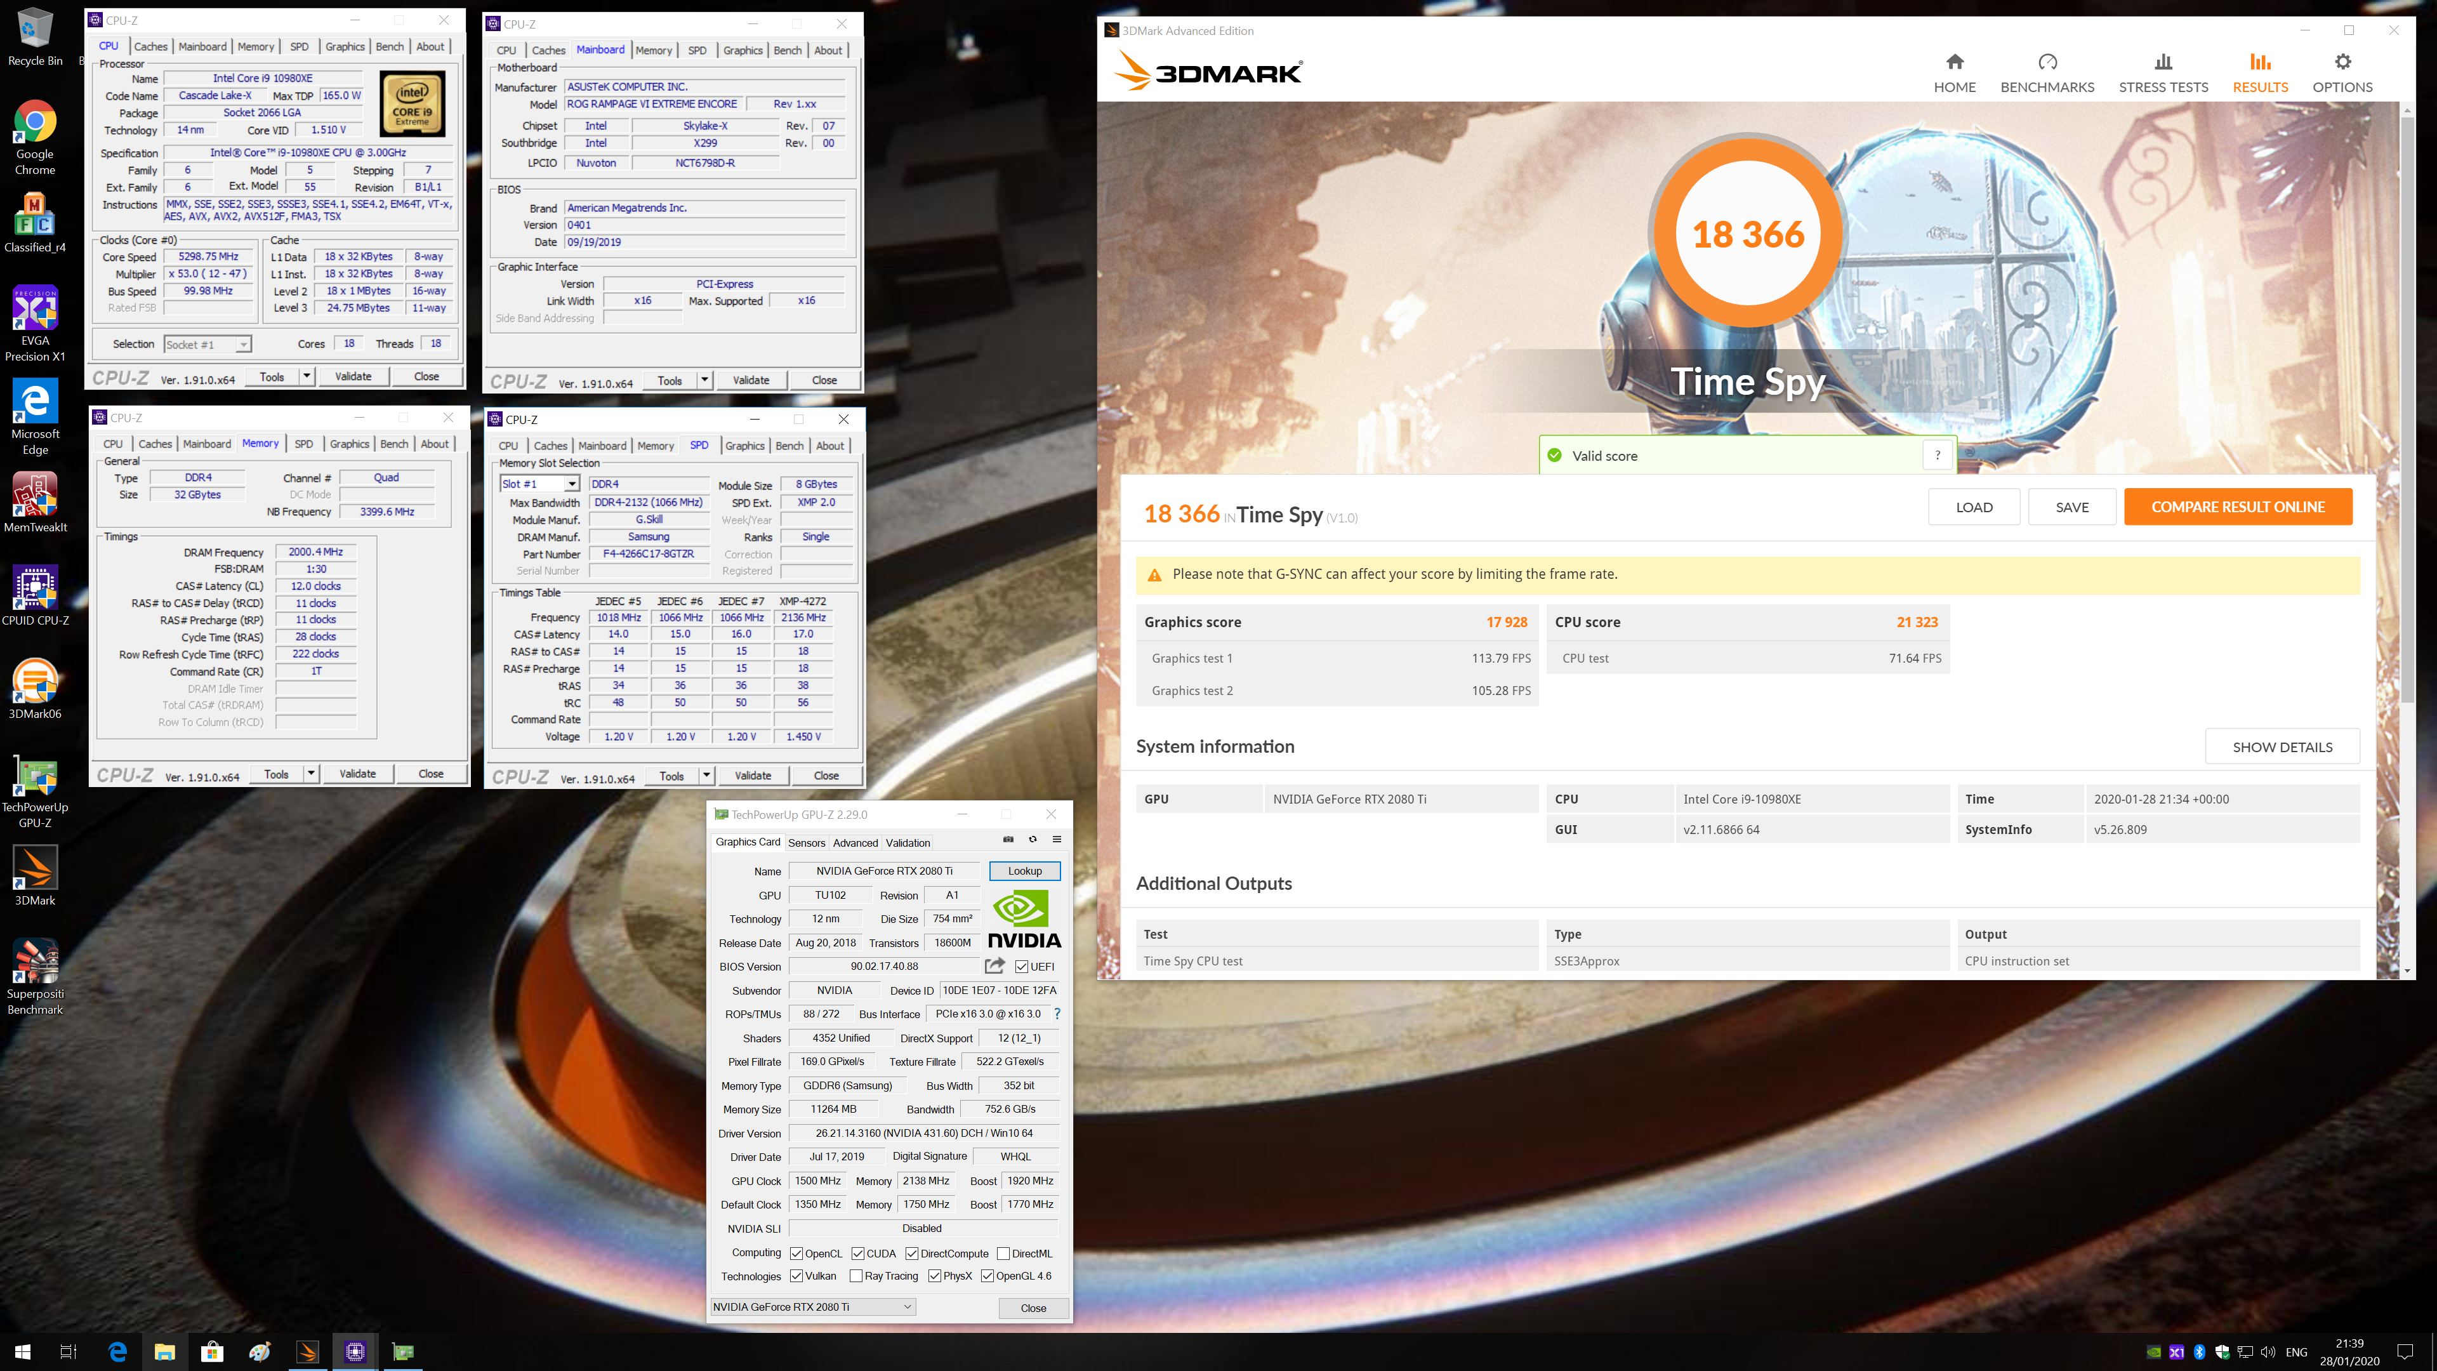Open TechPowerUp GPU-Z desktop shortcut

pyautogui.click(x=35, y=791)
